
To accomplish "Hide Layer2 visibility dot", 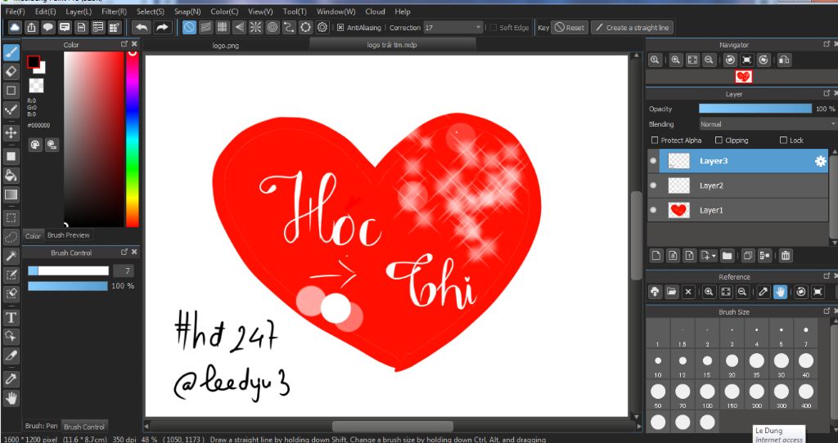I will click(x=653, y=186).
